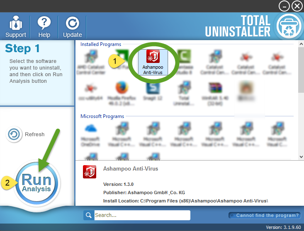304x231 pixels.
Task: Select the Mozilla Firefox program icon
Action: [x=122, y=93]
